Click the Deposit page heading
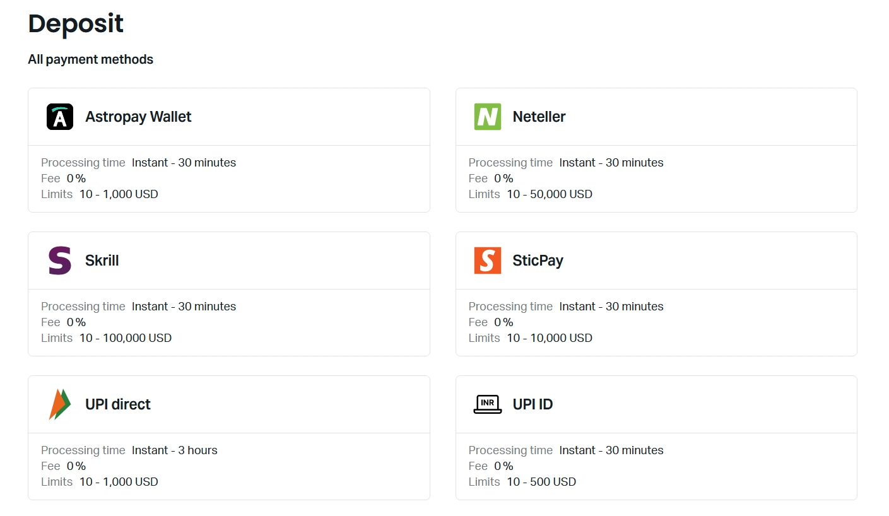Screen dimensions: 889x516 pos(76,24)
